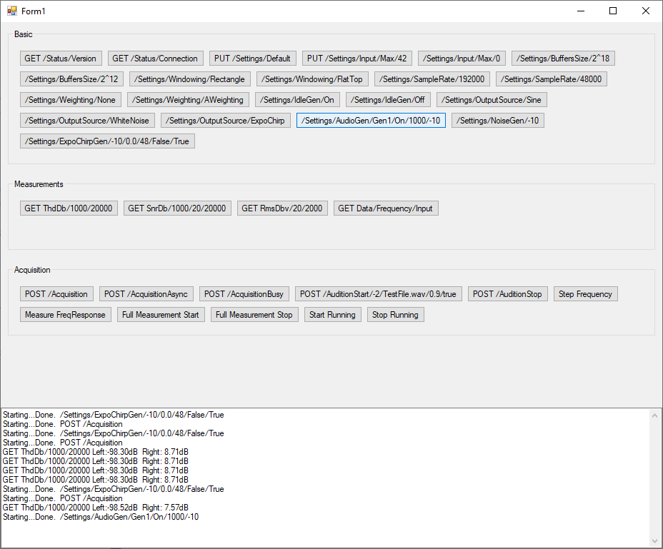The height and width of the screenshot is (549, 663).
Task: Click log line showing Left:-98.52dB
Action: [x=96, y=507]
